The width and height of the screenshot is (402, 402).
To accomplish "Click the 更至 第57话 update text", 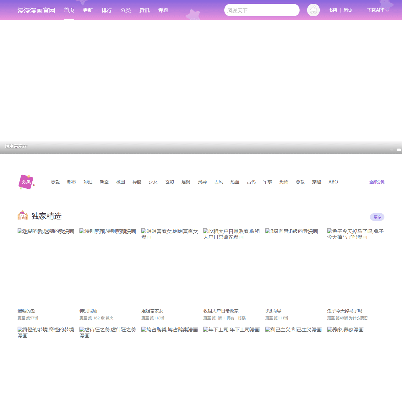I will 28,318.
